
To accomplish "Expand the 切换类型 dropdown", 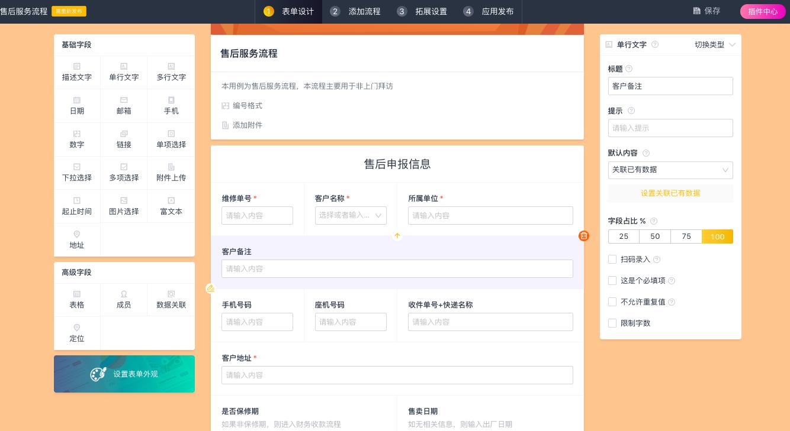I will tap(715, 44).
